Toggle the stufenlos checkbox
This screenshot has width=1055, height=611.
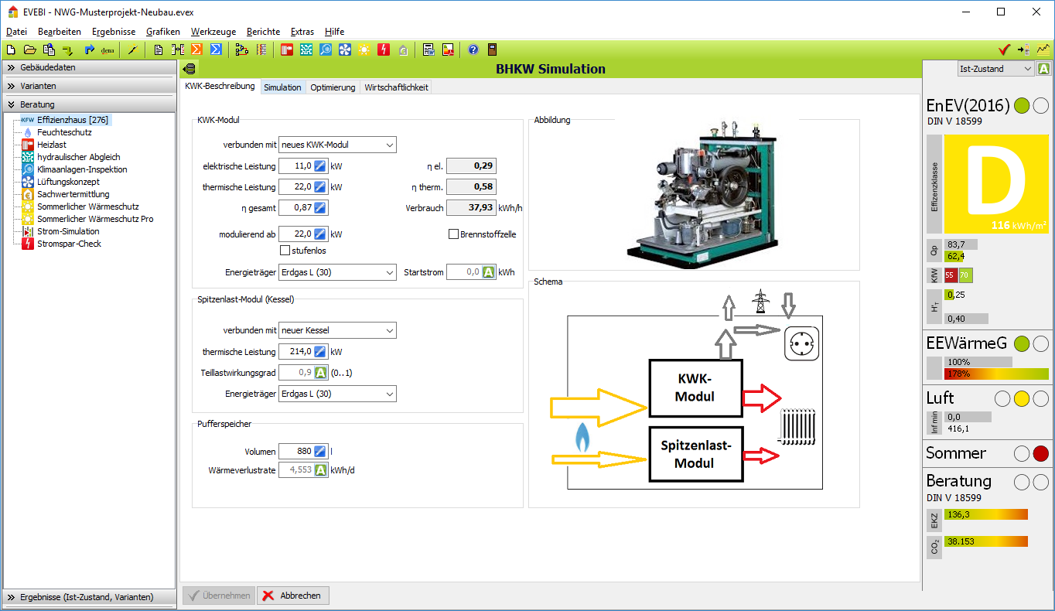click(x=285, y=251)
